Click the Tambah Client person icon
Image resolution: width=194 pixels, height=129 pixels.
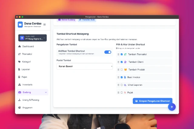pos(125,62)
